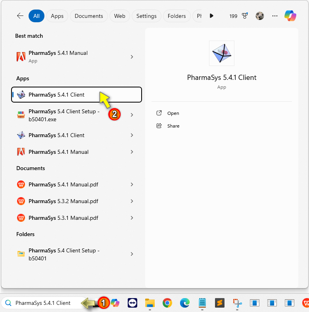
Task: Open PharmaSys 5.4 Client Setup - b50401 folder
Action: (77, 254)
